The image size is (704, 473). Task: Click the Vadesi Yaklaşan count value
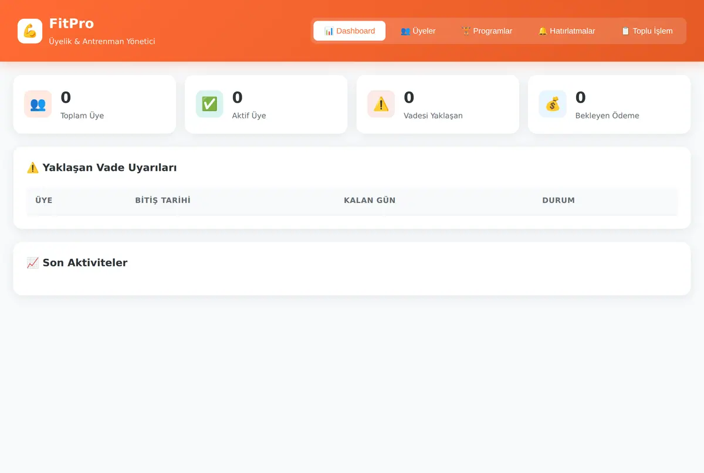point(409,97)
